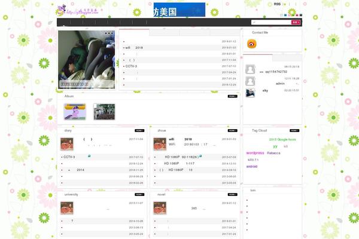Focus the search input field
359x239 pixels.
(x=271, y=22)
